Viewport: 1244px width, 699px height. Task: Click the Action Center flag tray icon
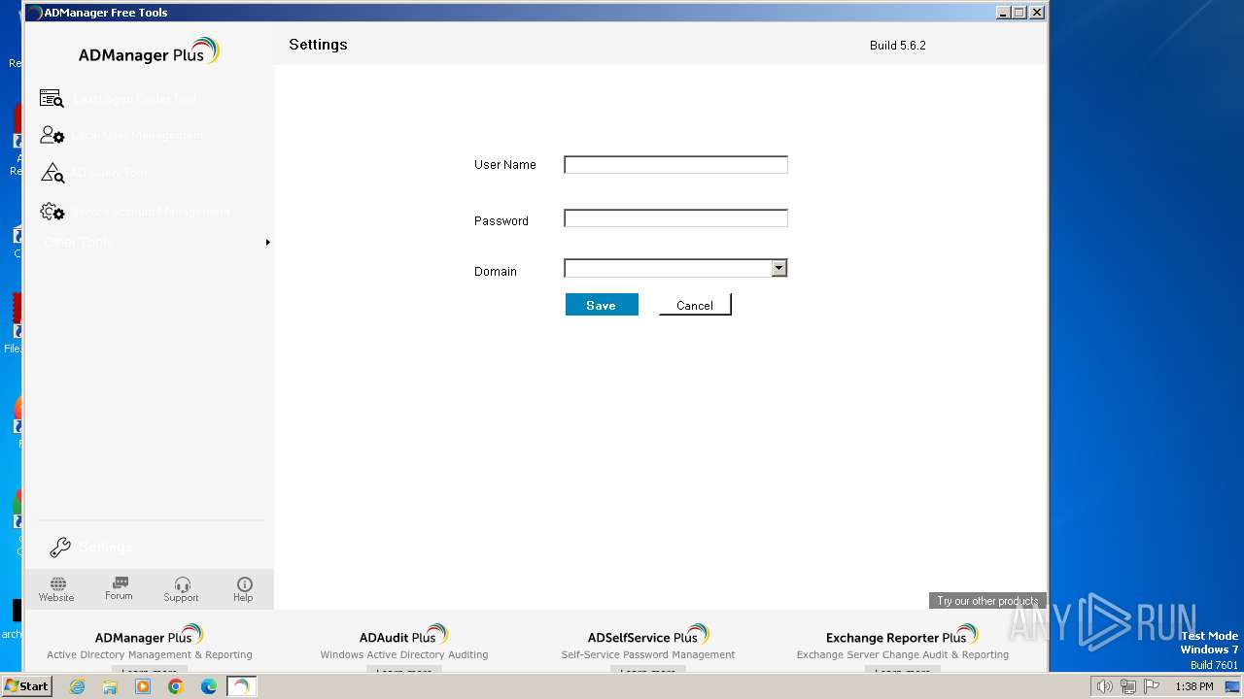(x=1152, y=686)
